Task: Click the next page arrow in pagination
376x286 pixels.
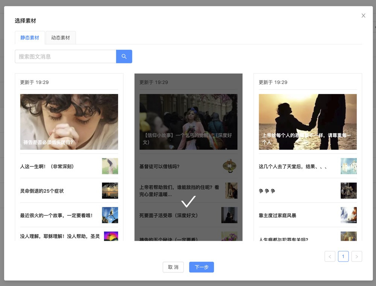Action: 356,256
